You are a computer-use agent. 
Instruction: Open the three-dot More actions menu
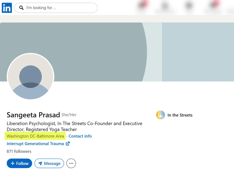point(71,163)
